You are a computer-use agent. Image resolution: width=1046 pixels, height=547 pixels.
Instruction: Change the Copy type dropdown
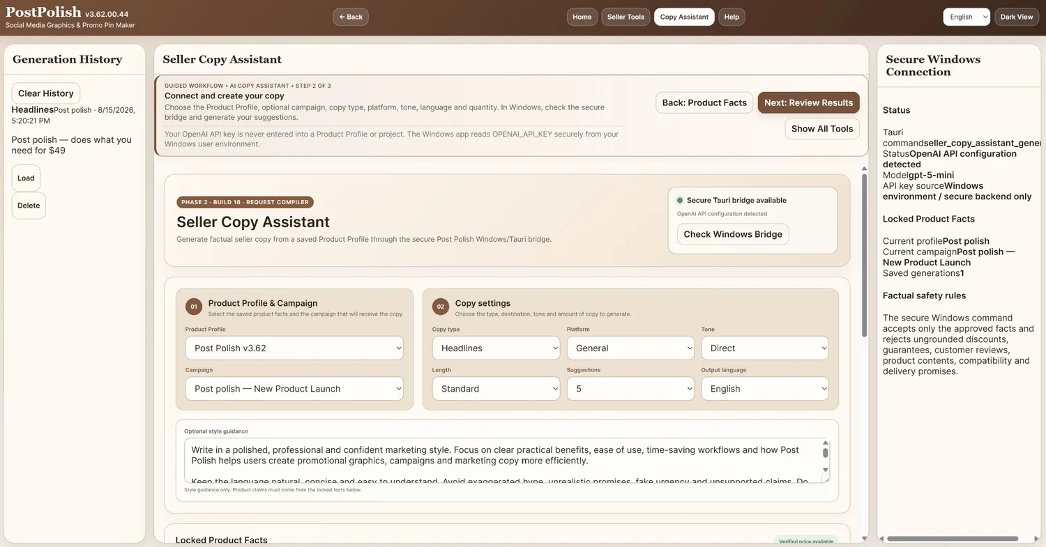coord(496,348)
